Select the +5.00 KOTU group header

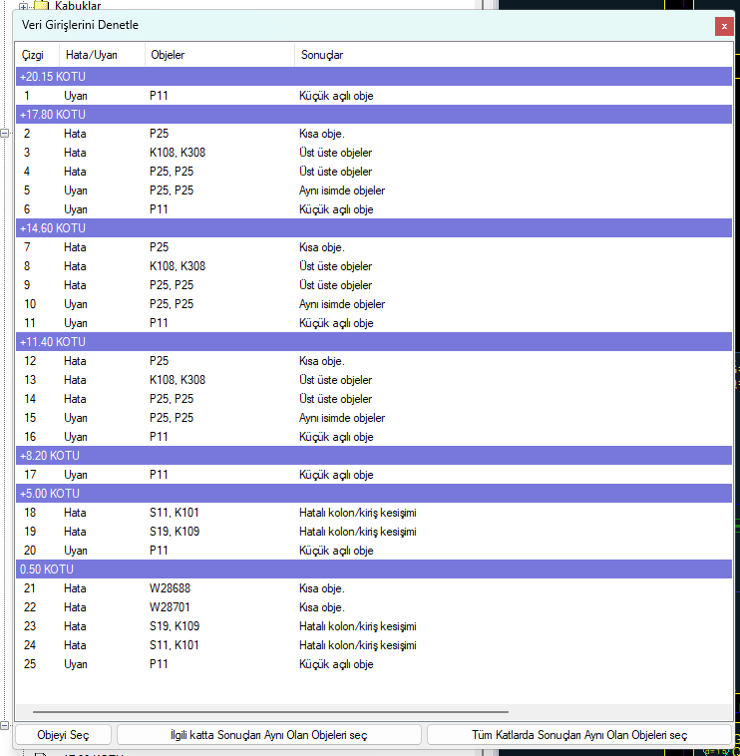pos(374,494)
